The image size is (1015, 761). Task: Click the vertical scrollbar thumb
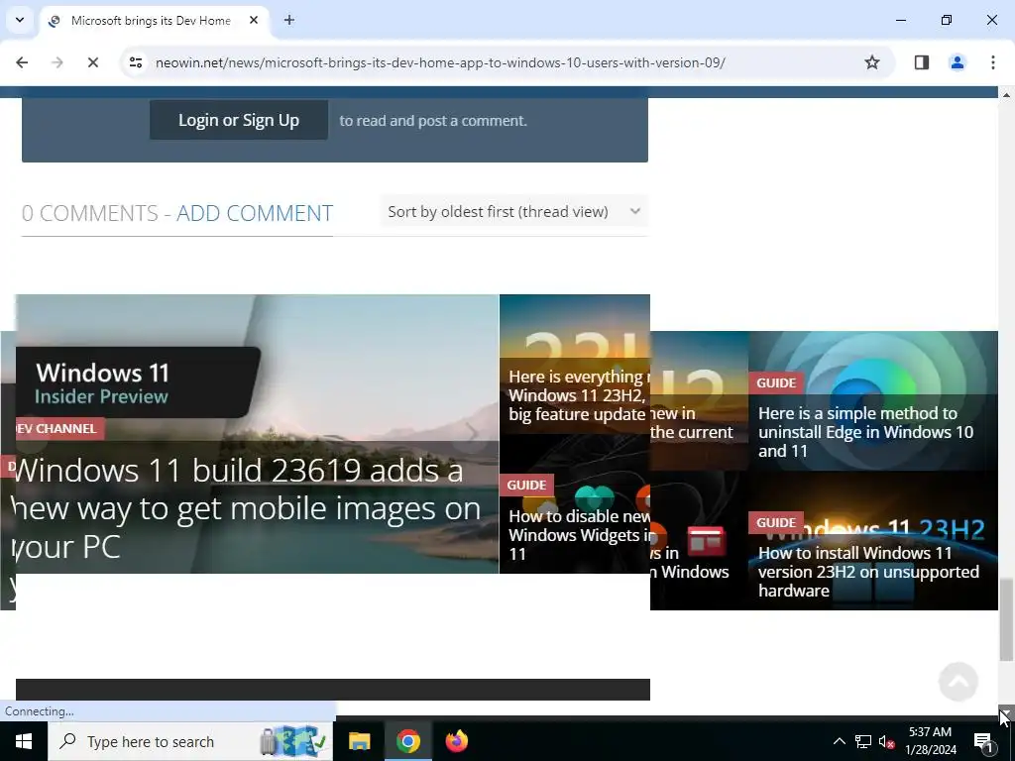pos(1006,620)
